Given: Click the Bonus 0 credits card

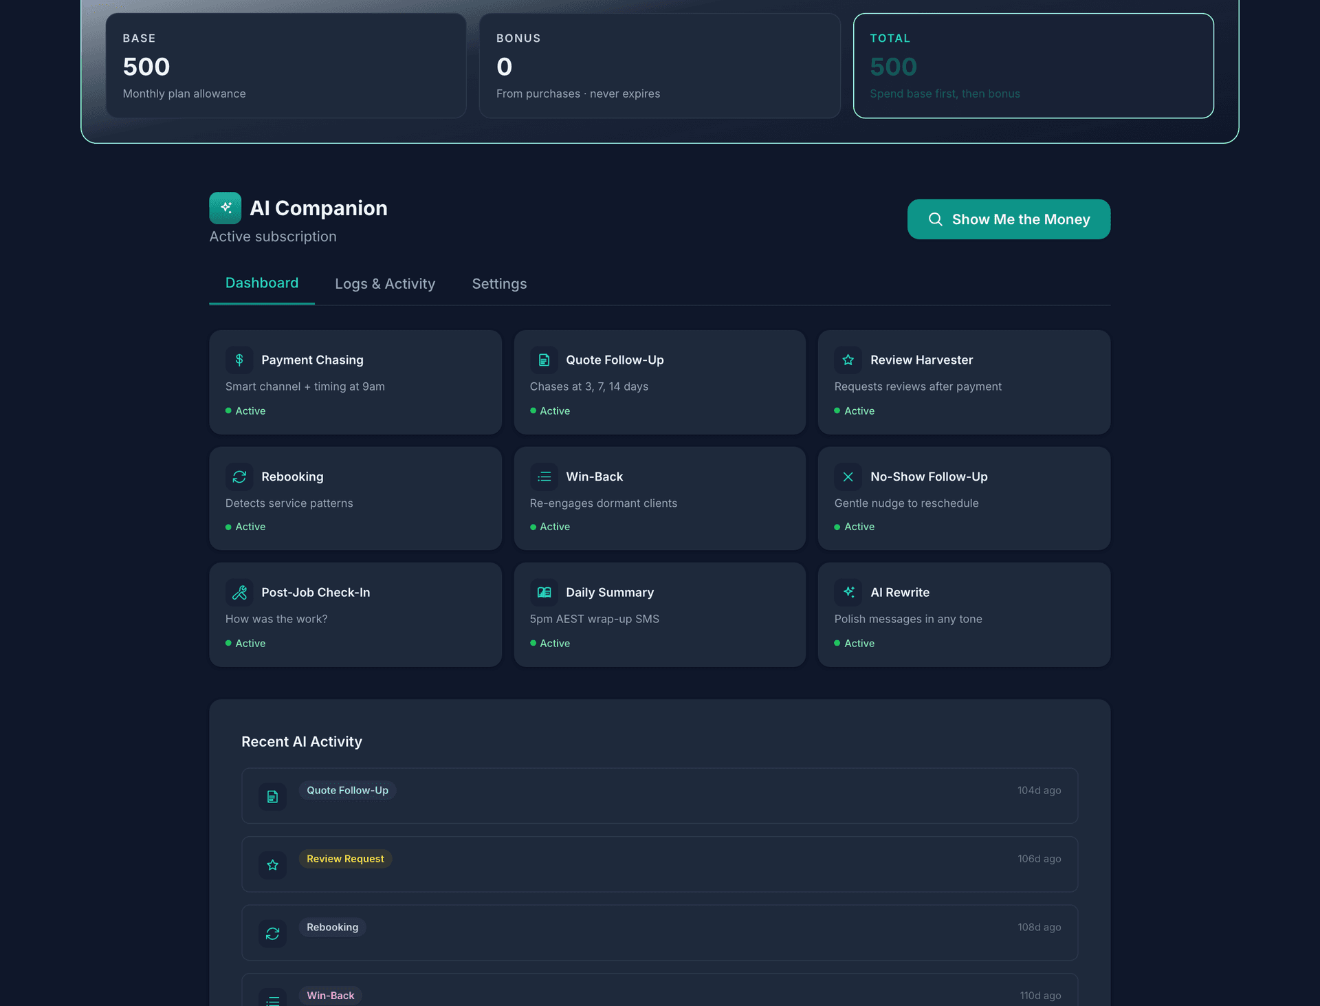Looking at the screenshot, I should click(660, 65).
